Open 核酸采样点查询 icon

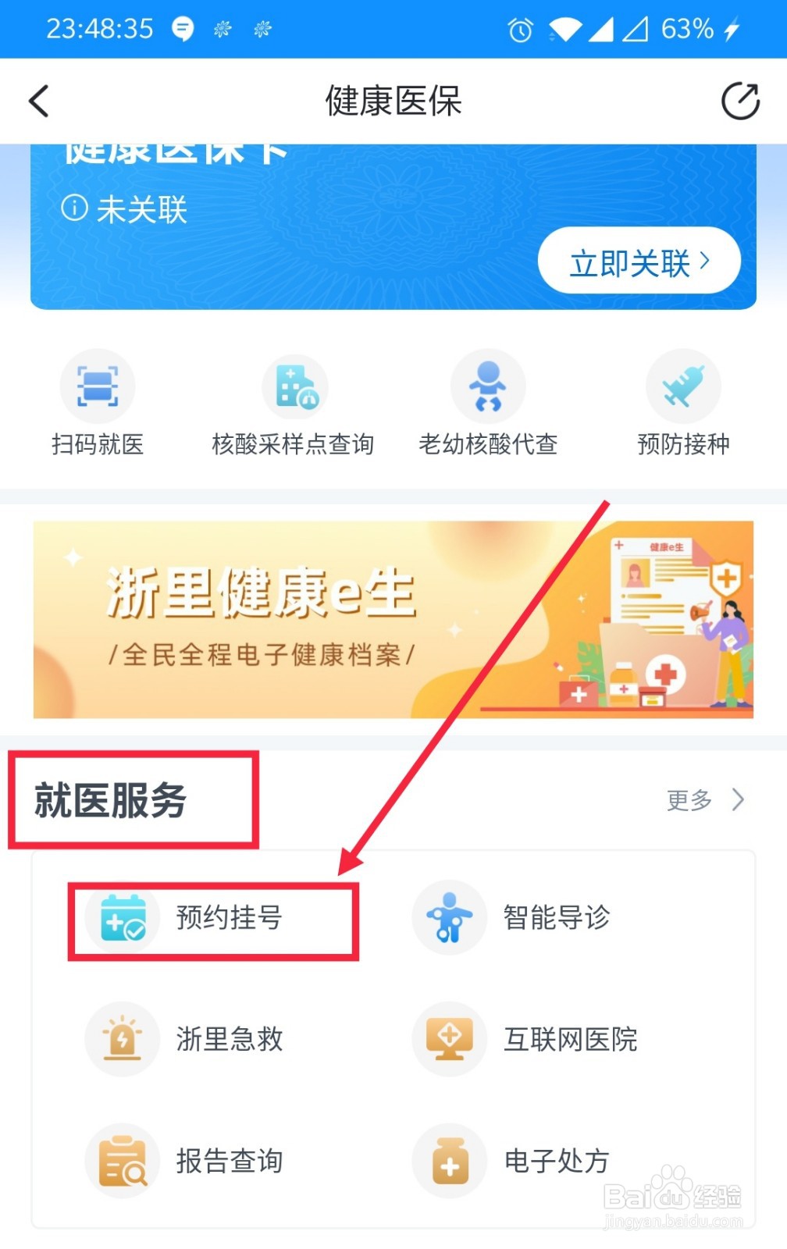pos(294,386)
